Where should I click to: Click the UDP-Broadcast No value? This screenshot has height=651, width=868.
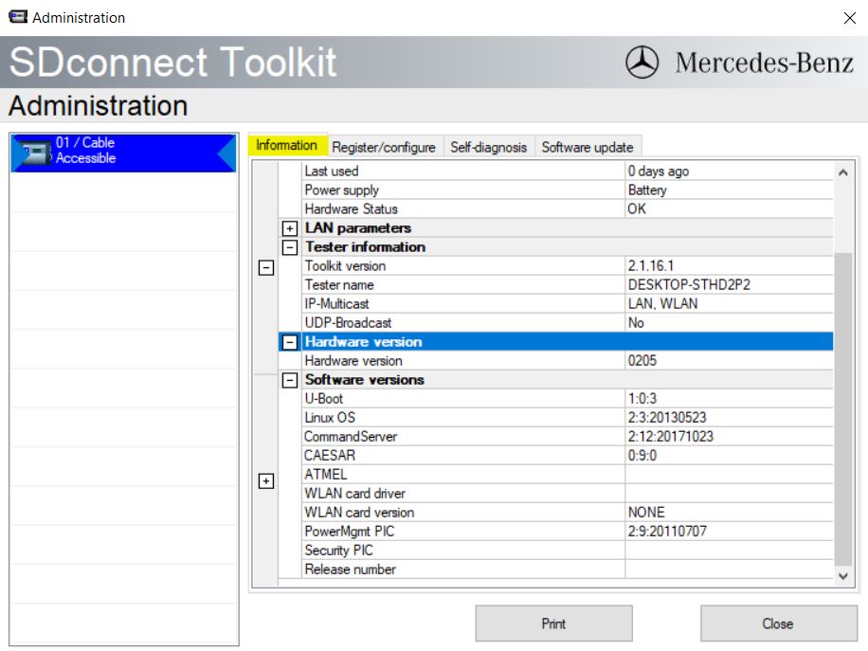636,323
